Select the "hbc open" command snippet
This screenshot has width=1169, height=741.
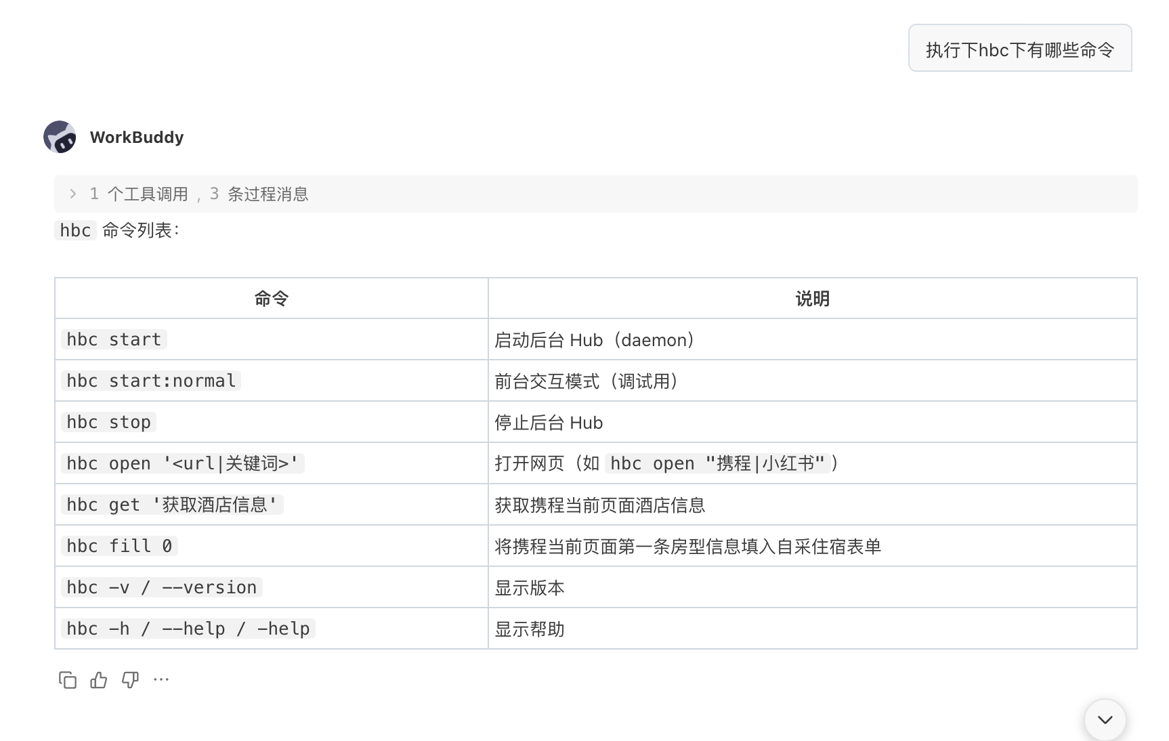182,463
